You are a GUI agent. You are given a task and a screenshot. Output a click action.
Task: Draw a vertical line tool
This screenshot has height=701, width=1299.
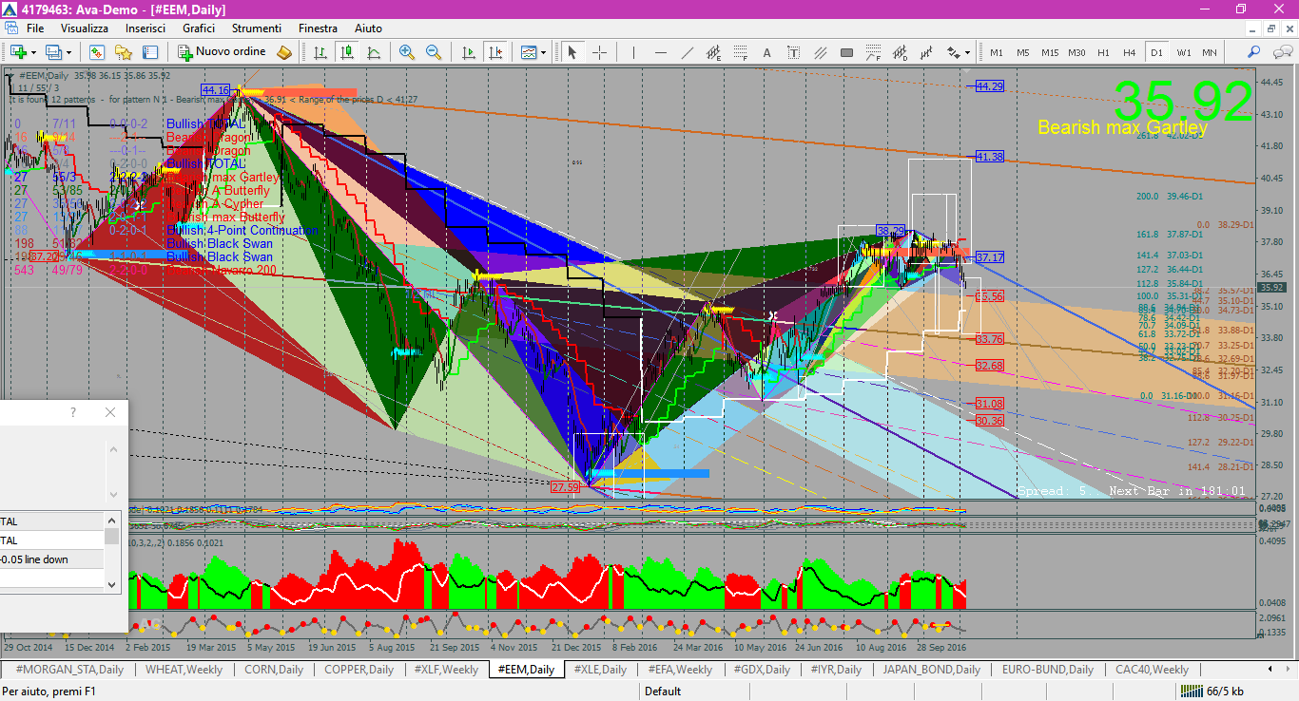tap(633, 52)
